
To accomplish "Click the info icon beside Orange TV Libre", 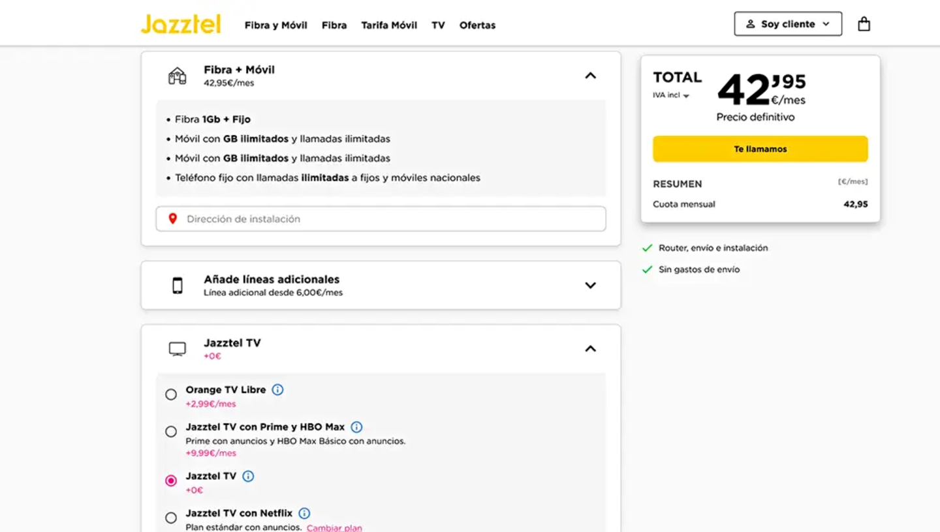I will pos(277,390).
